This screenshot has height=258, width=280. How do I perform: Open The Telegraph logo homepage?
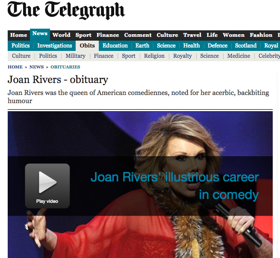[66, 10]
